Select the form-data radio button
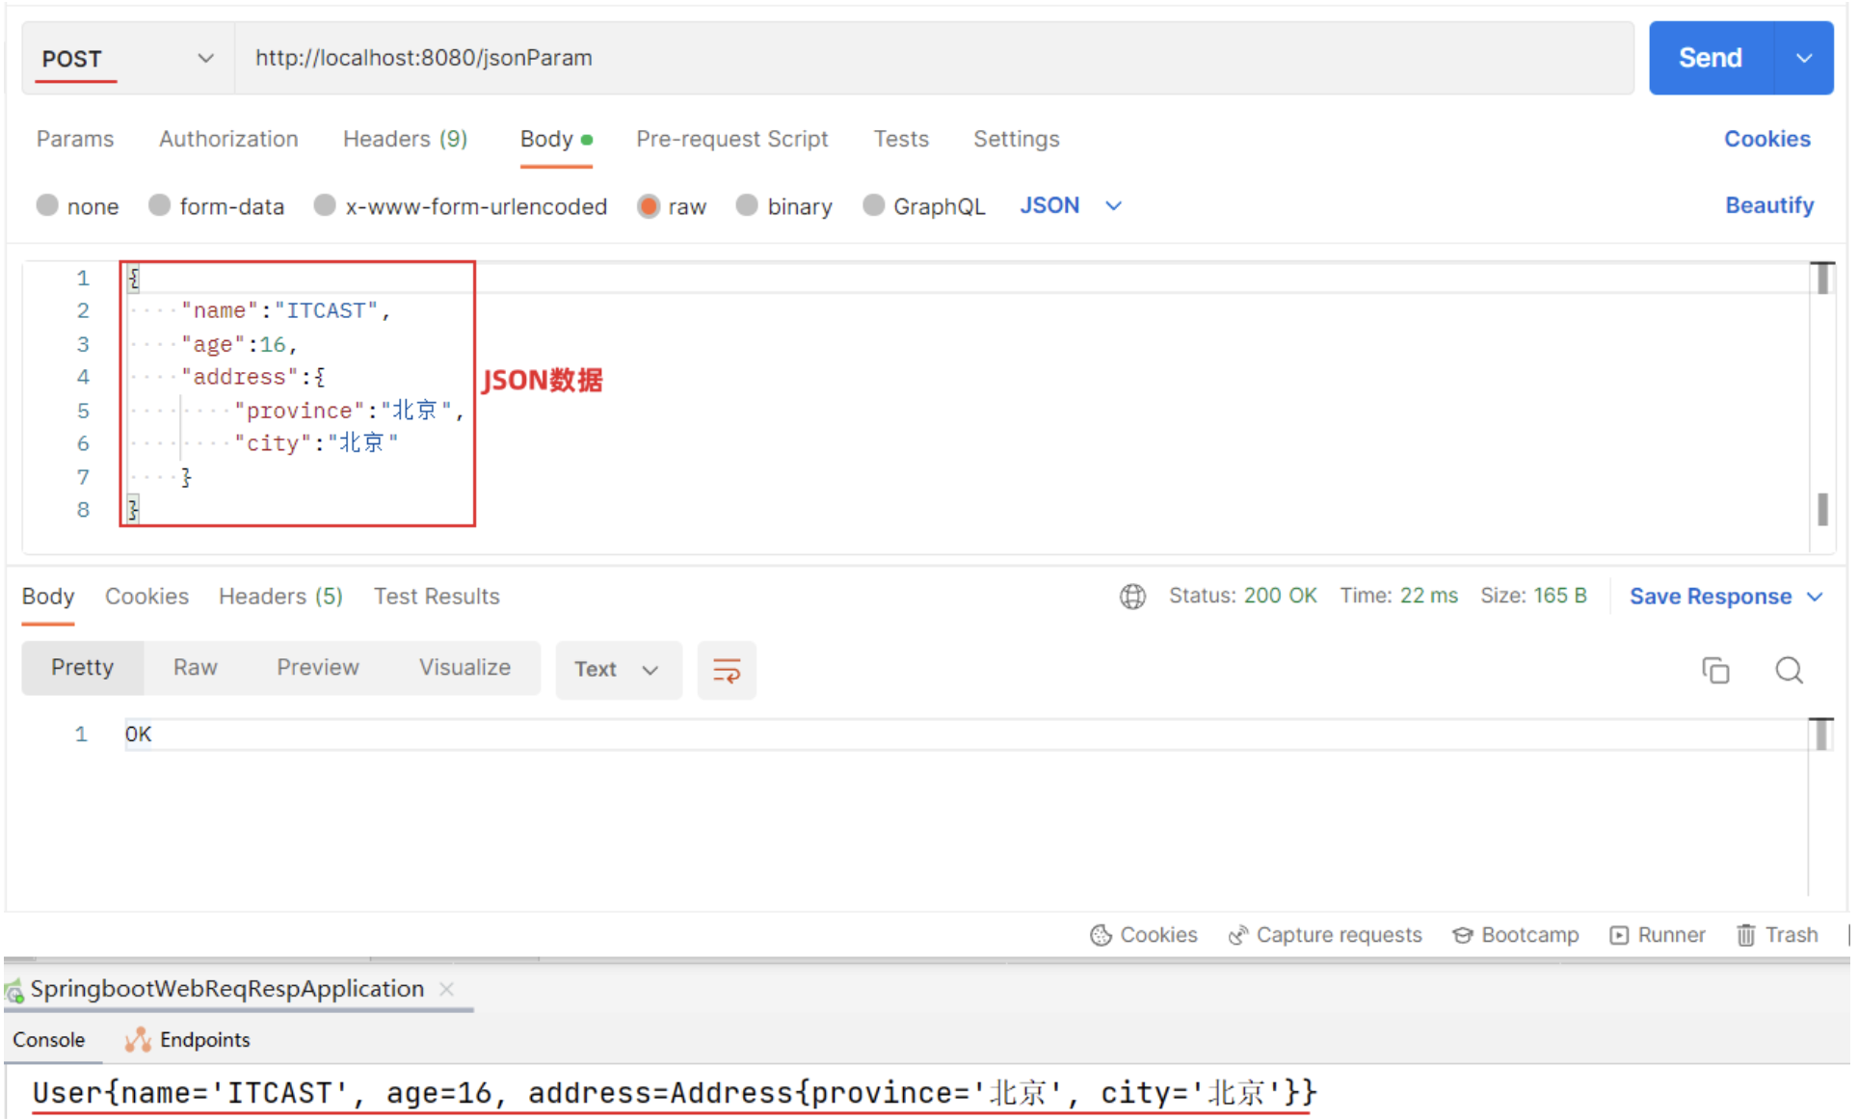Screen dimensions: 1858x1120 click(x=160, y=206)
